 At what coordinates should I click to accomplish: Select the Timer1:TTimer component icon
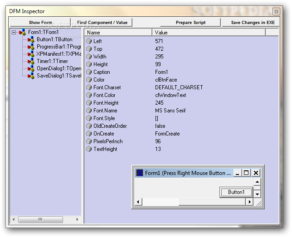click(x=31, y=61)
